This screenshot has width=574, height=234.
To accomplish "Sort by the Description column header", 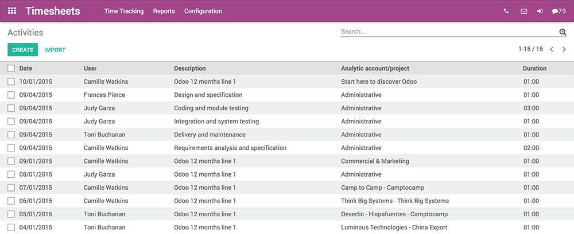I will tap(189, 68).
